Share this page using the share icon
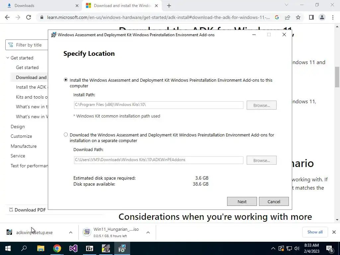The height and width of the screenshot is (255, 340). (x=288, y=17)
